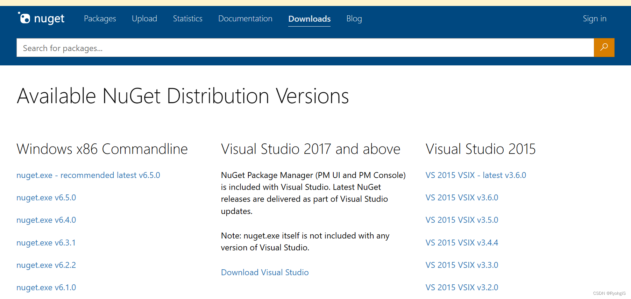This screenshot has height=299, width=631.
Task: Click the VS 2015 VSIX v3.5.0 link
Action: 462,220
